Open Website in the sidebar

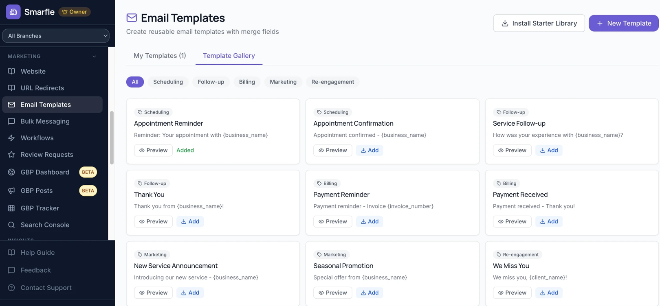(52, 71)
